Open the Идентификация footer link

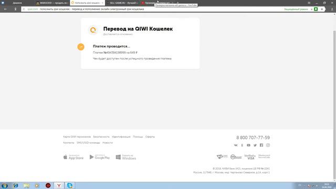[x=121, y=136]
